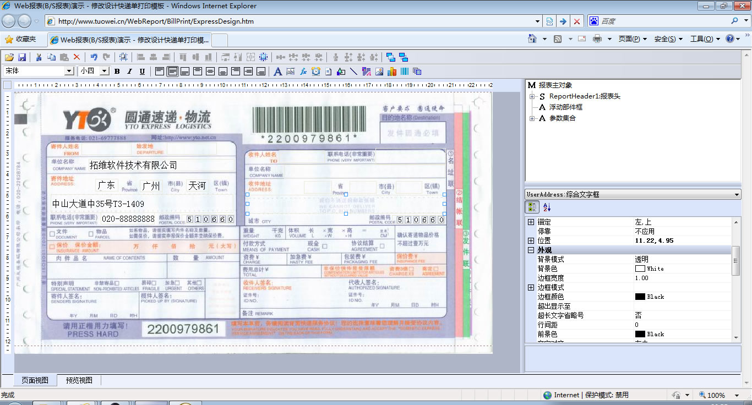Pick the diagonal line drawing tool
This screenshot has width=752, height=405.
pyautogui.click(x=353, y=72)
